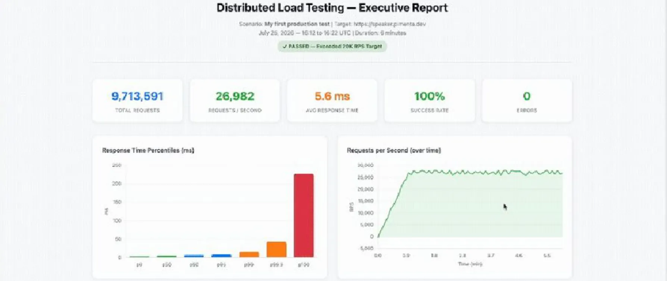This screenshot has height=281, width=667.
Task: Click the 25,000 tick on RPS y-axis
Action: click(x=365, y=177)
